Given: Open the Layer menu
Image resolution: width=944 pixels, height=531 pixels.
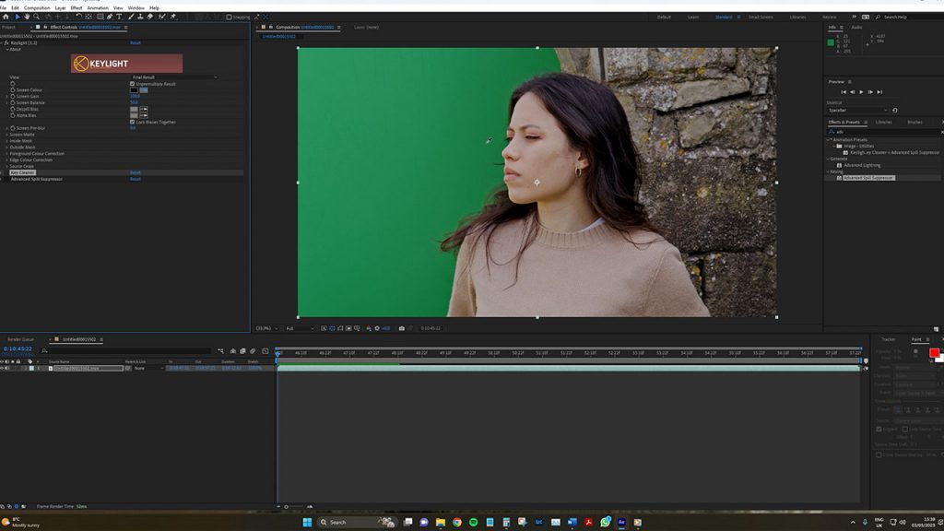Looking at the screenshot, I should pyautogui.click(x=60, y=7).
